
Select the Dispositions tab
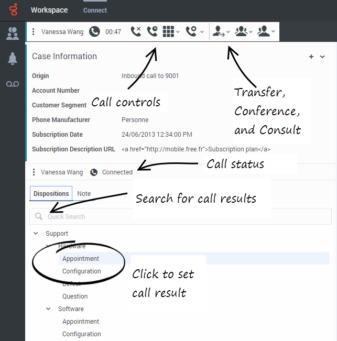(x=51, y=194)
